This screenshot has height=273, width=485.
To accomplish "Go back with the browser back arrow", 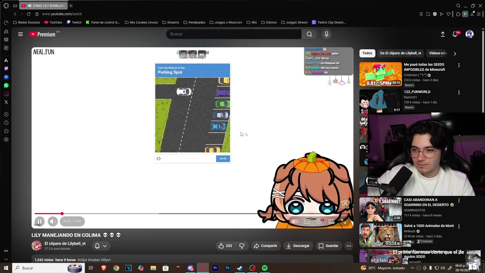I will [x=15, y=14].
